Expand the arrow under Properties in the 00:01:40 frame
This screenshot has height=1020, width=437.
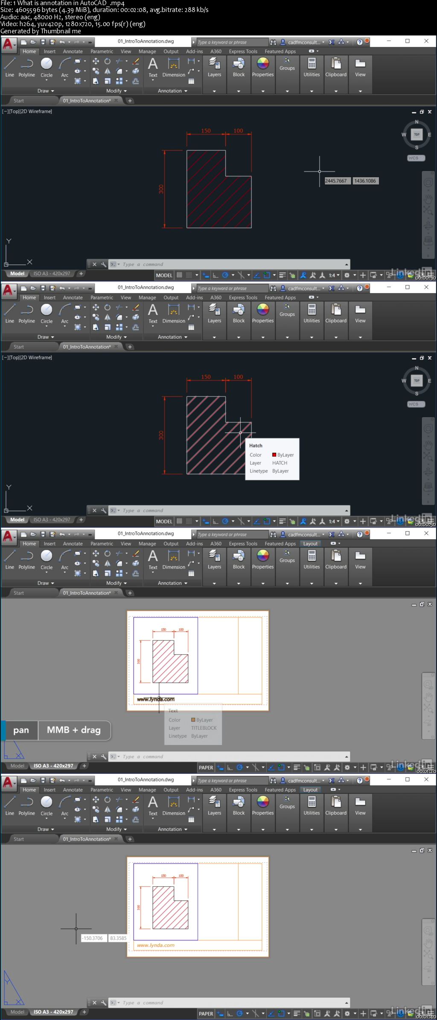click(263, 829)
